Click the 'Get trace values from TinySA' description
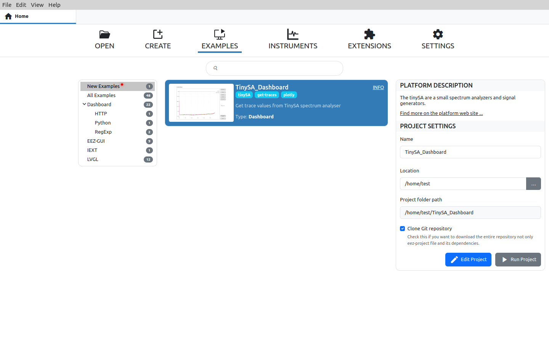Viewport: 549px width, 346px height. pos(288,106)
